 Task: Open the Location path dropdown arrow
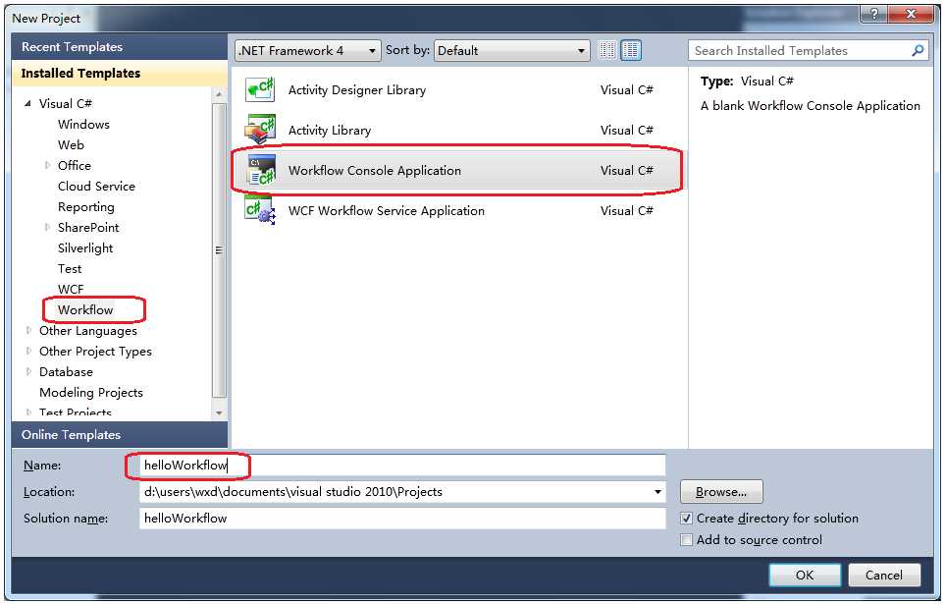[x=657, y=492]
